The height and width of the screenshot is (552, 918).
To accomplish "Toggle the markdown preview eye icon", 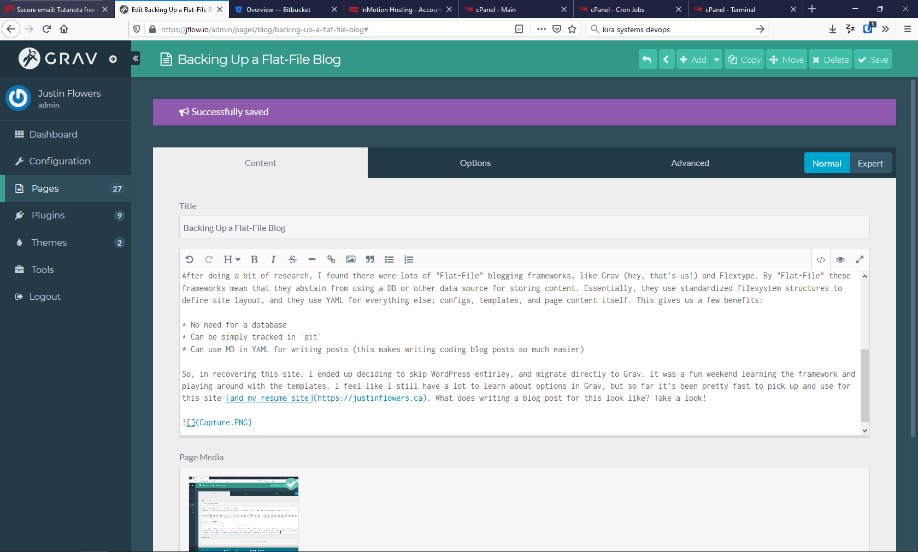I will click(x=840, y=259).
